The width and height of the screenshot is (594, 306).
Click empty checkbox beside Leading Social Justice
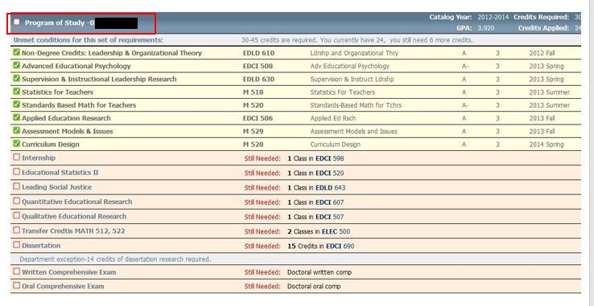tap(16, 186)
